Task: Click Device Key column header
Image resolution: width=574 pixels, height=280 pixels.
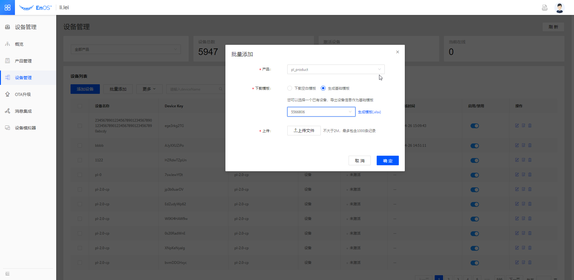Action: point(174,106)
